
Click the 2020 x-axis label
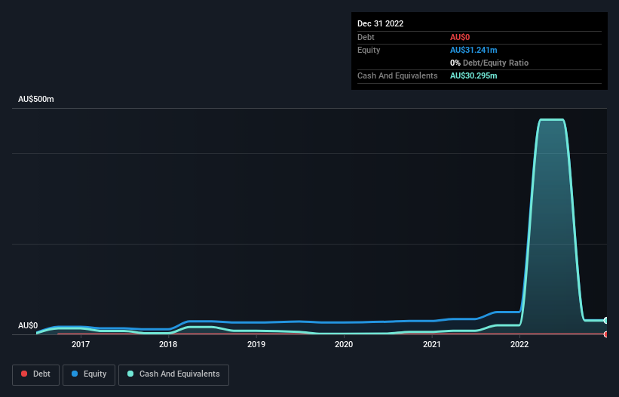click(344, 344)
